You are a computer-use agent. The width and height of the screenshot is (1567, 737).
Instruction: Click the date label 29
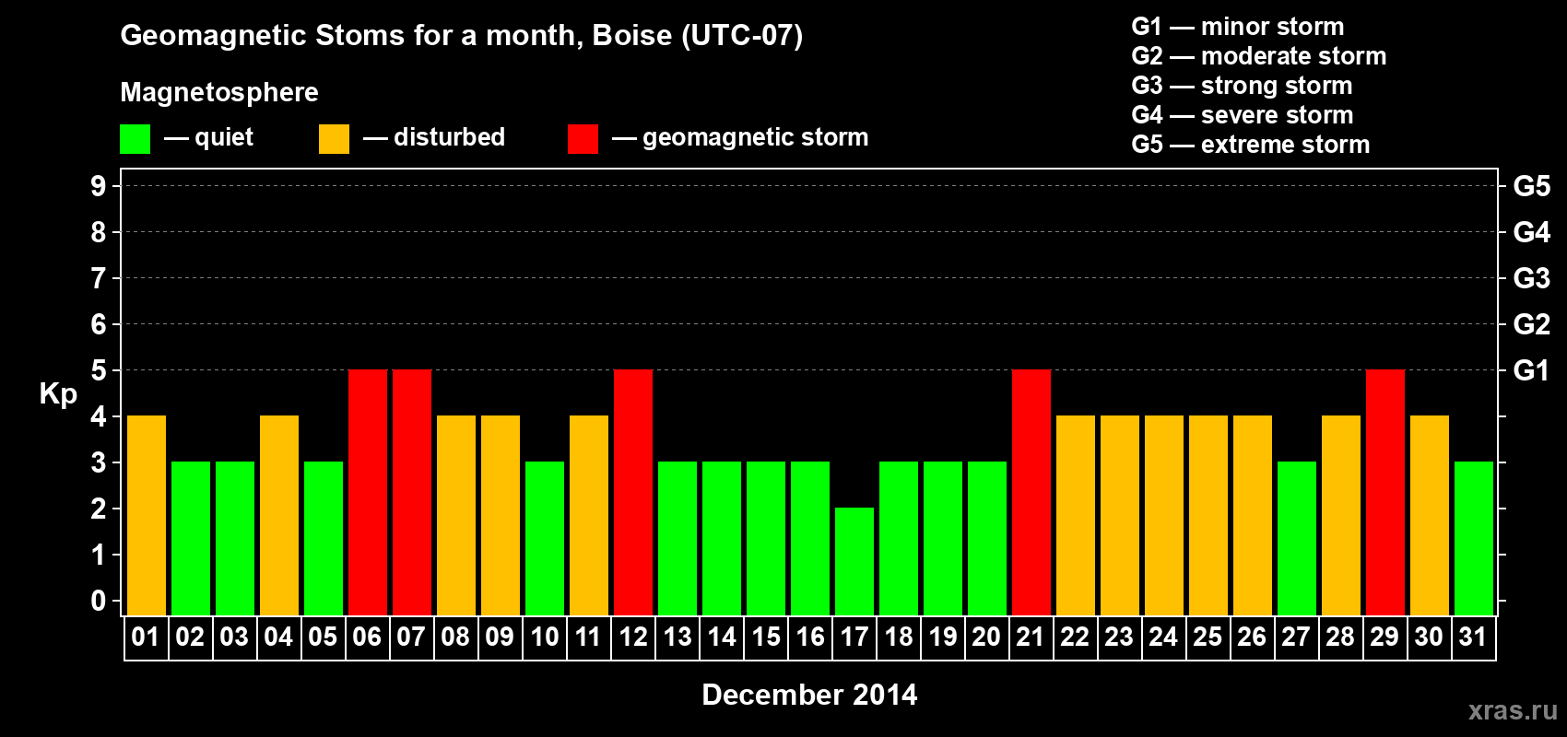(1384, 637)
